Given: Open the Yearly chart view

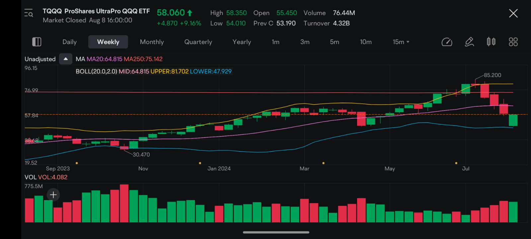Looking at the screenshot, I should click(242, 42).
